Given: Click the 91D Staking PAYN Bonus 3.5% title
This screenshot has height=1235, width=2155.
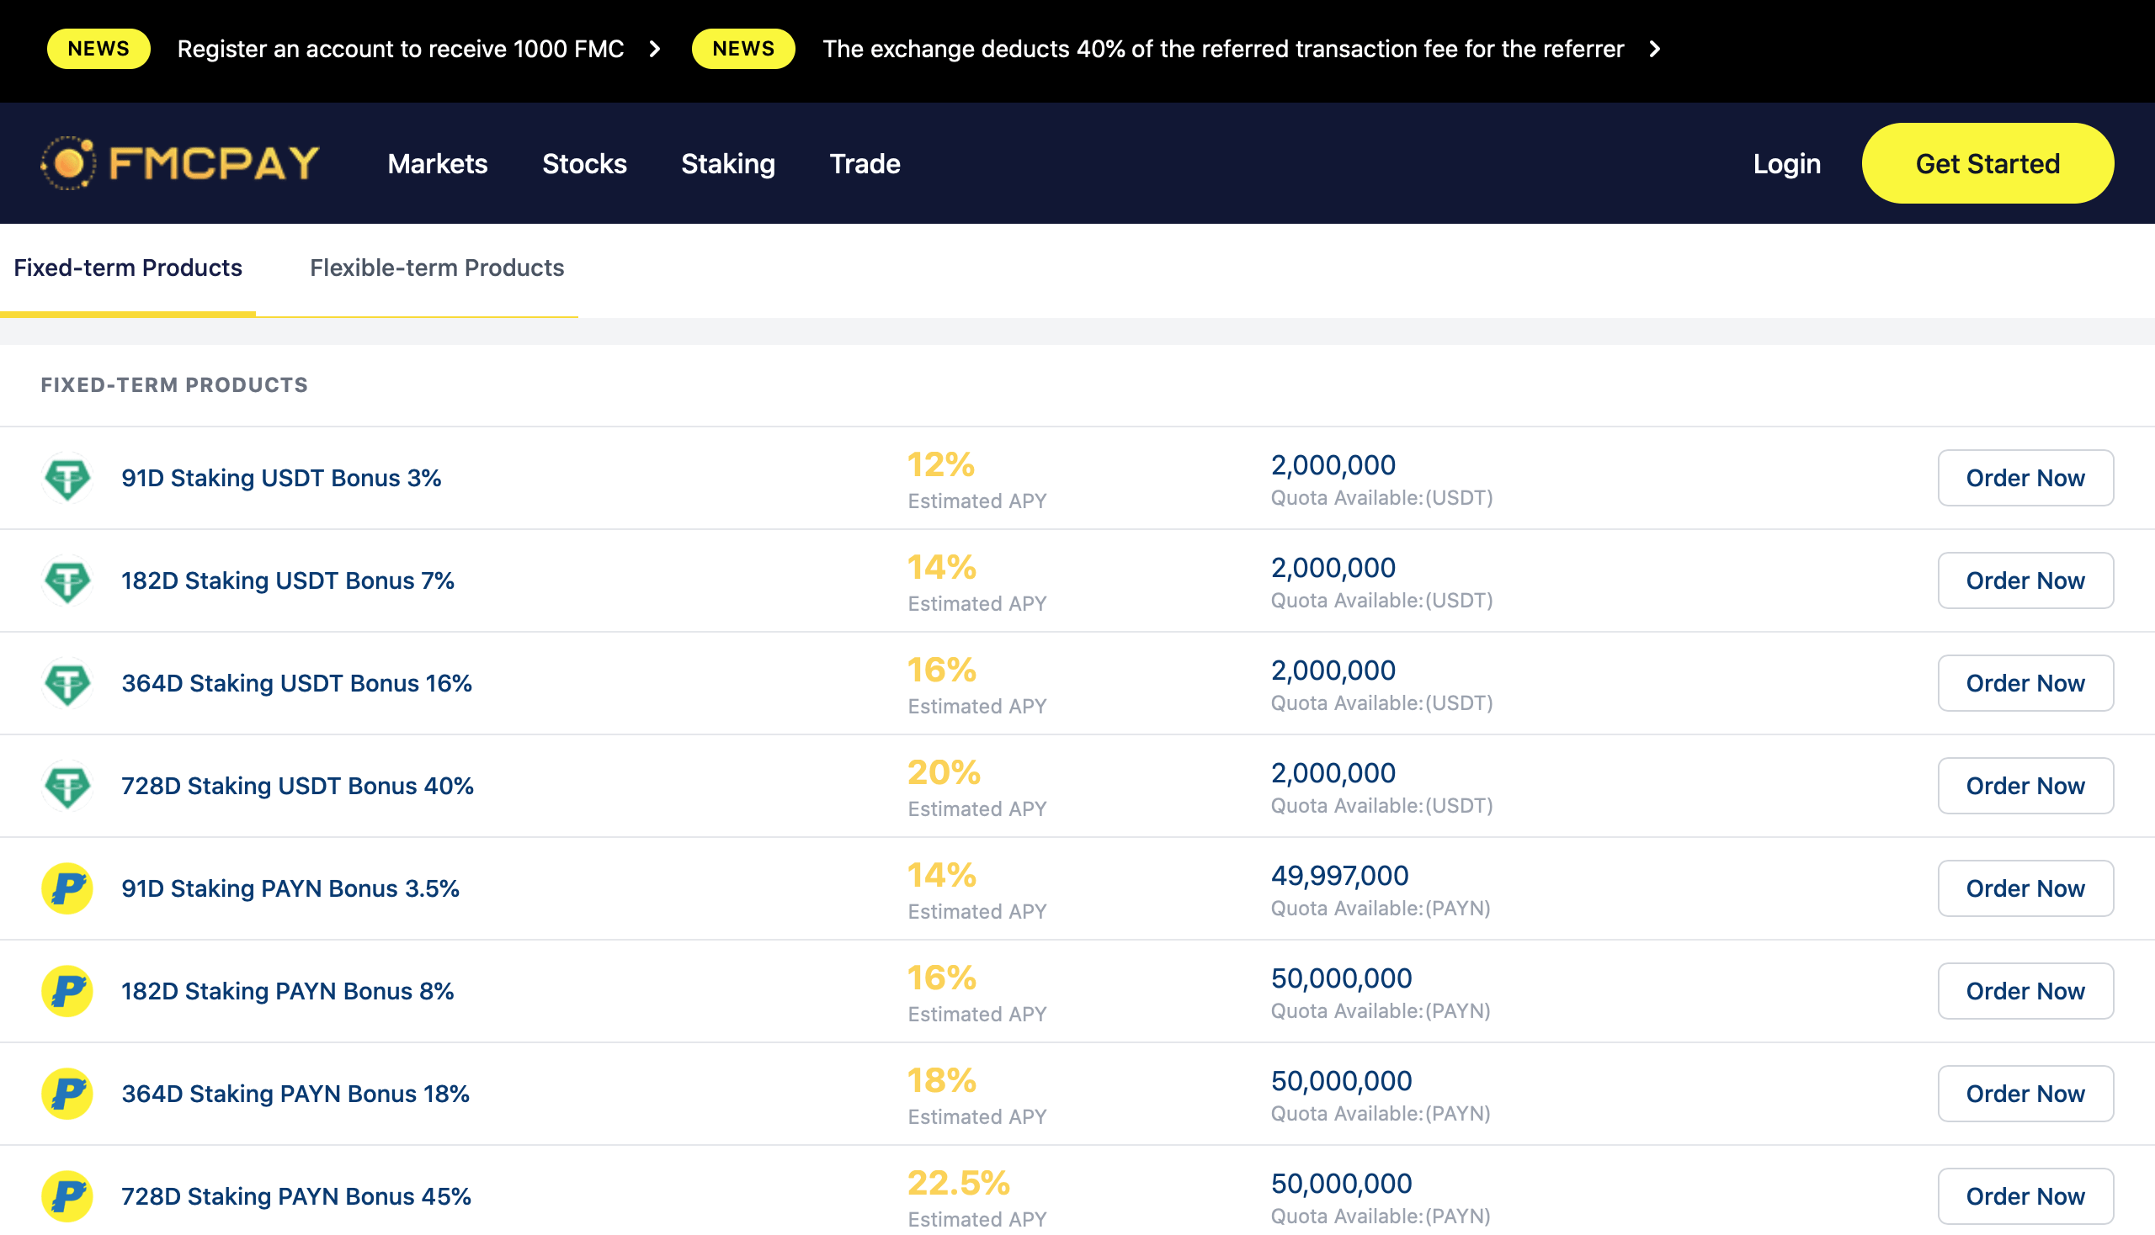Looking at the screenshot, I should [x=290, y=888].
